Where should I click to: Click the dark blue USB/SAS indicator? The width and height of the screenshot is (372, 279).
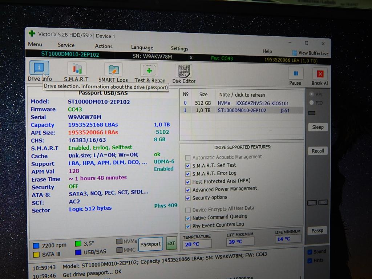(x=78, y=252)
